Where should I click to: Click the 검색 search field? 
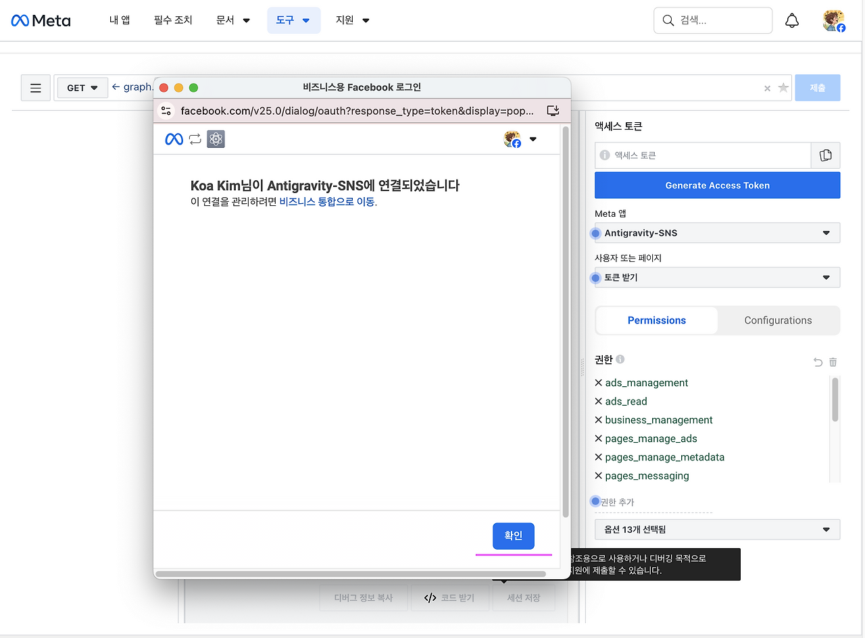coord(713,20)
